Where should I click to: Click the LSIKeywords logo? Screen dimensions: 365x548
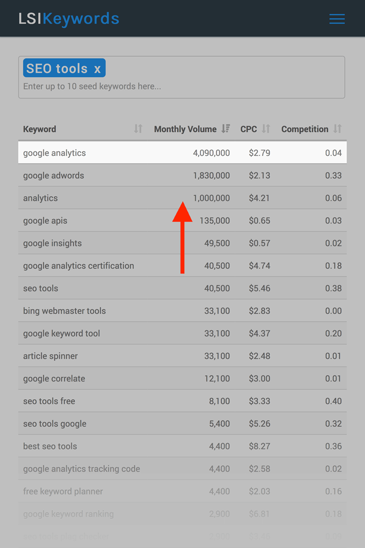click(69, 19)
